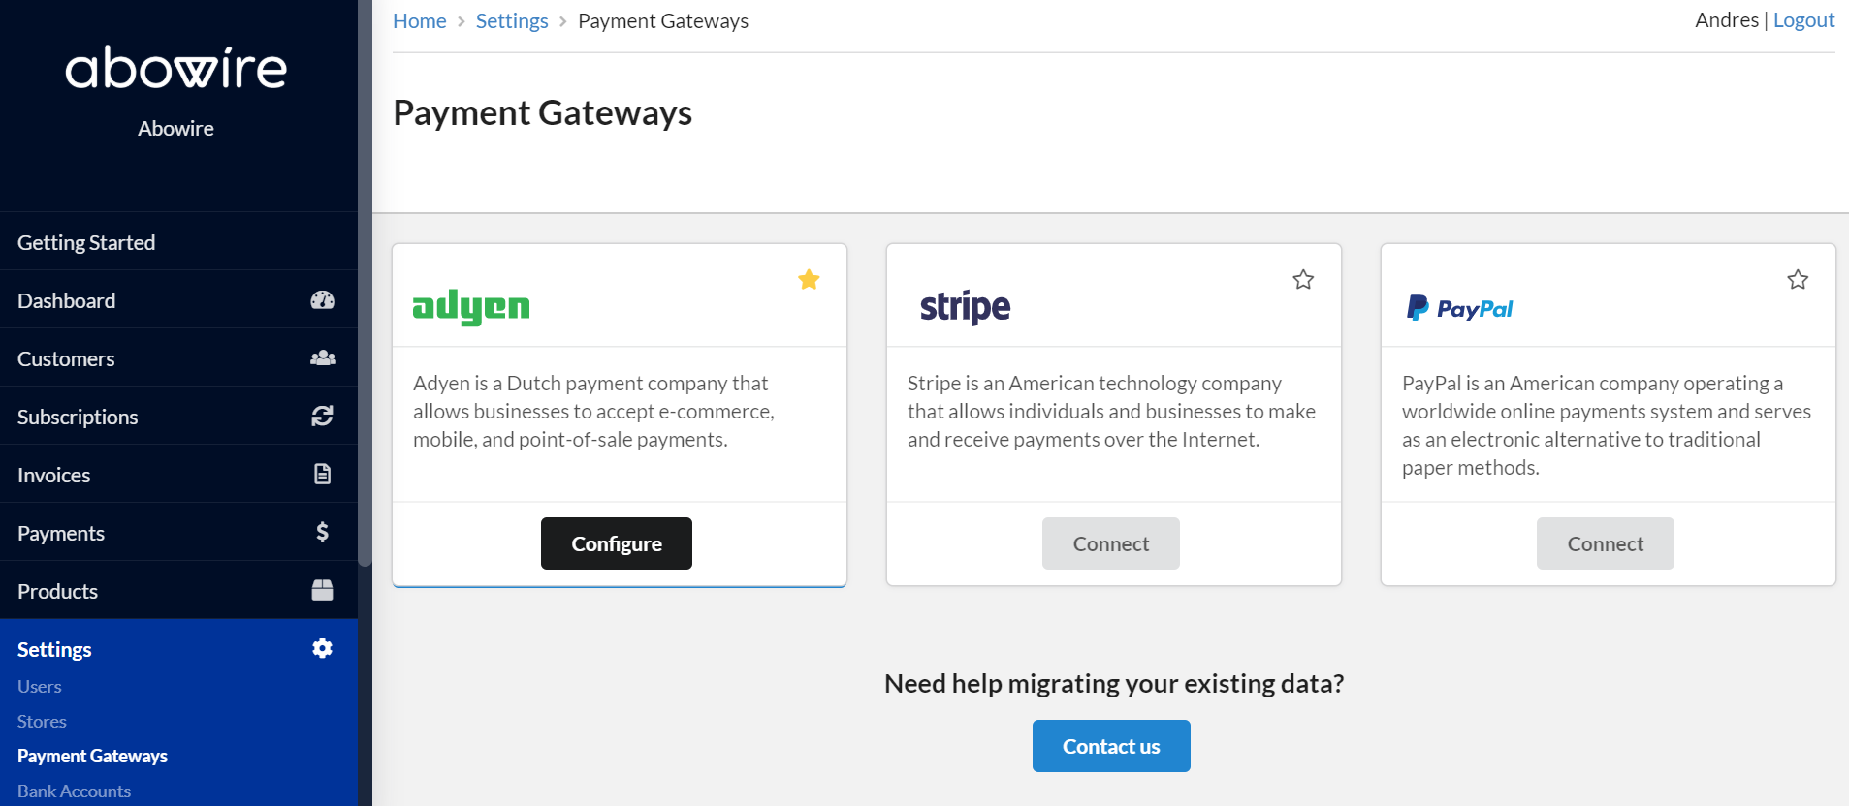
Task: Click the Products box icon
Action: click(x=323, y=590)
